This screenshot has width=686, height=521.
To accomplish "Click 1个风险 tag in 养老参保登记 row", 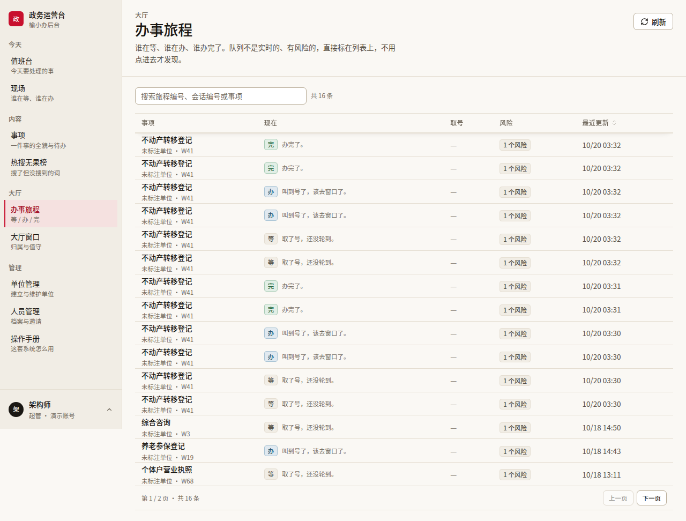I will click(515, 451).
